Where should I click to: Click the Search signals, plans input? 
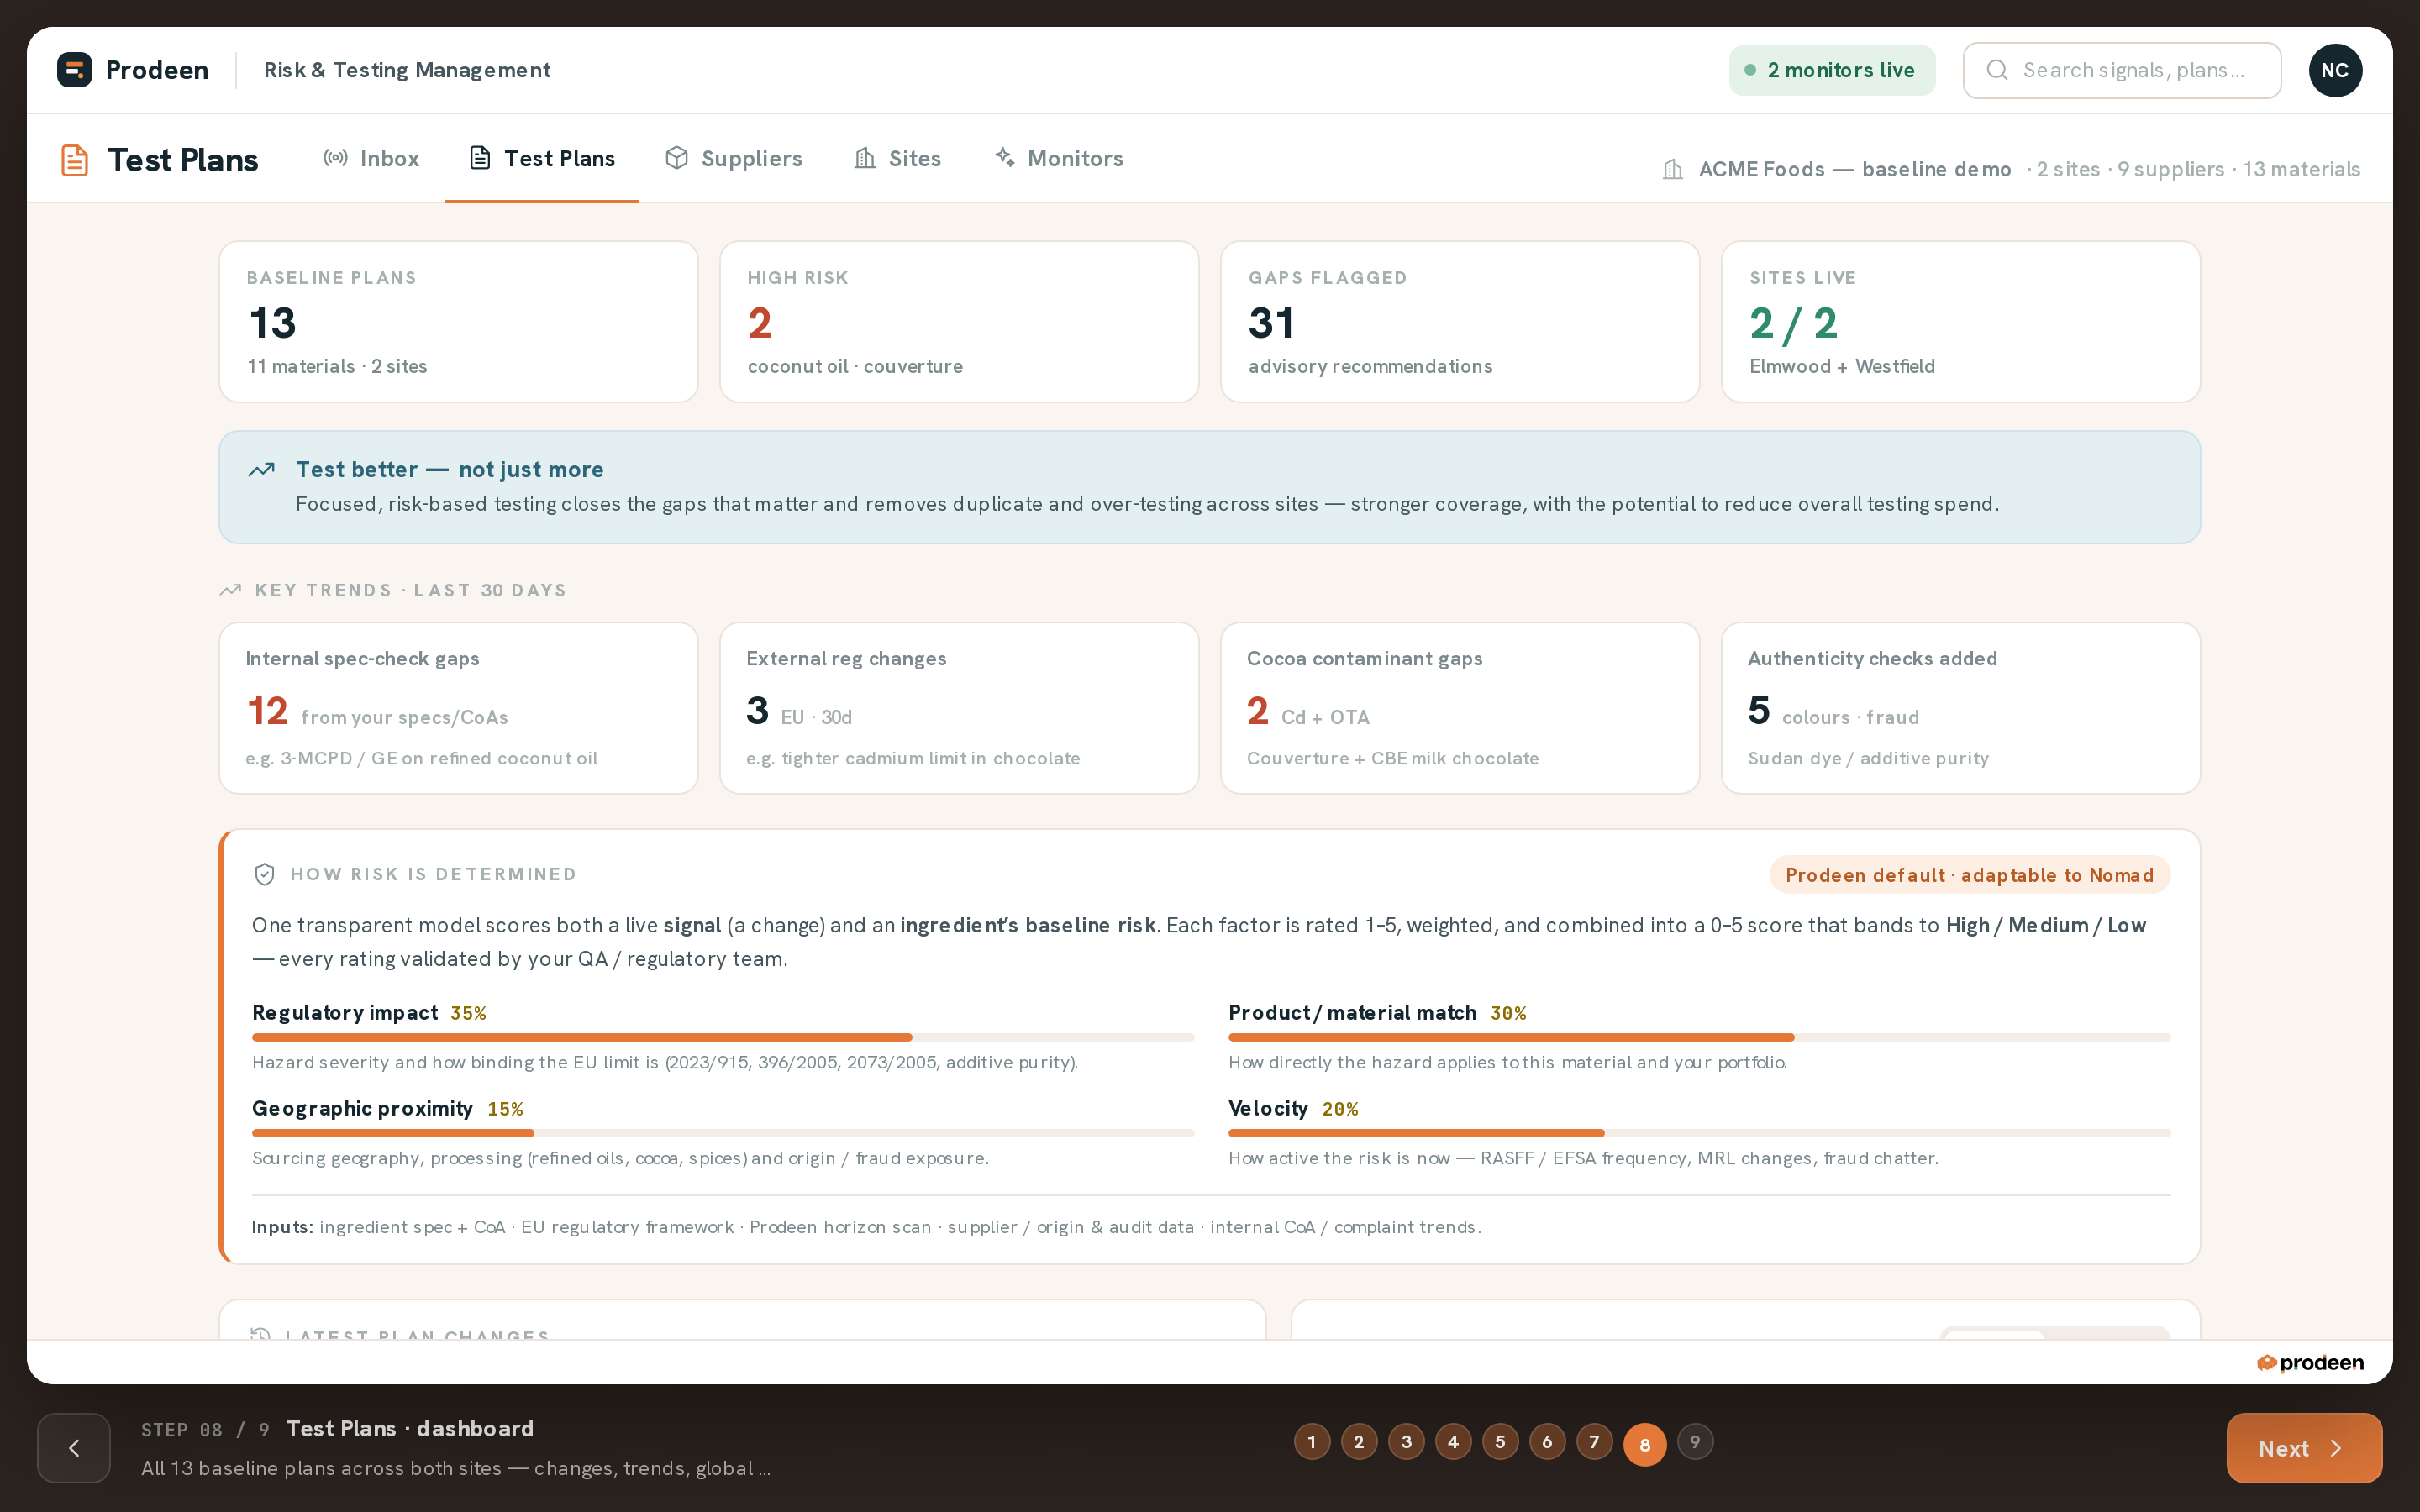(2122, 70)
